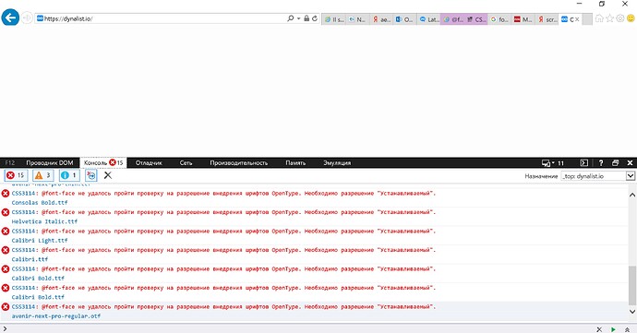Click the console vertical scrollbar thumb

[x=632, y=285]
